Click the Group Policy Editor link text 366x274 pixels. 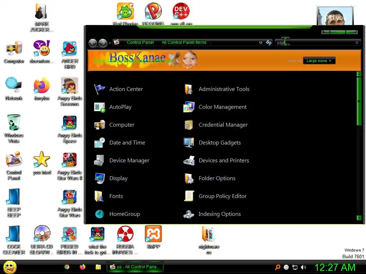coord(222,196)
